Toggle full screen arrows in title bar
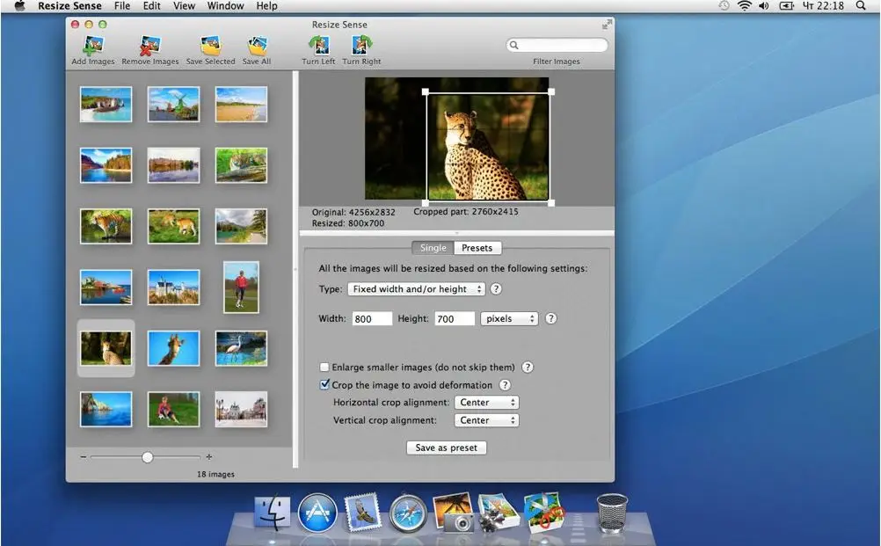This screenshot has height=546, width=881. coord(607,25)
